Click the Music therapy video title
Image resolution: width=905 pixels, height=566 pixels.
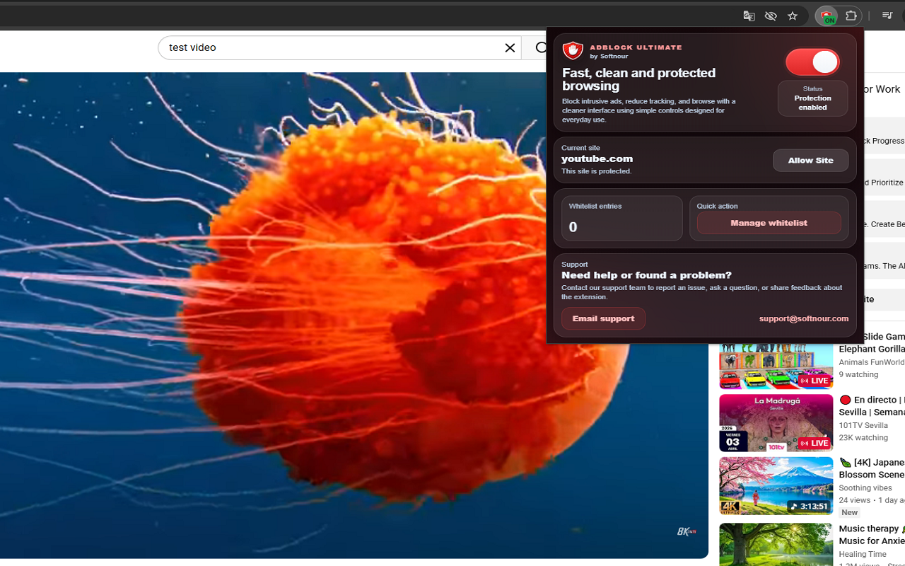(872, 535)
